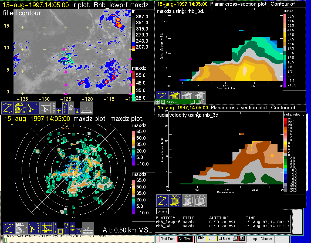Click the ship platform icon in top plot toolbar
This screenshot has height=243, width=311.
[x=87, y=108]
